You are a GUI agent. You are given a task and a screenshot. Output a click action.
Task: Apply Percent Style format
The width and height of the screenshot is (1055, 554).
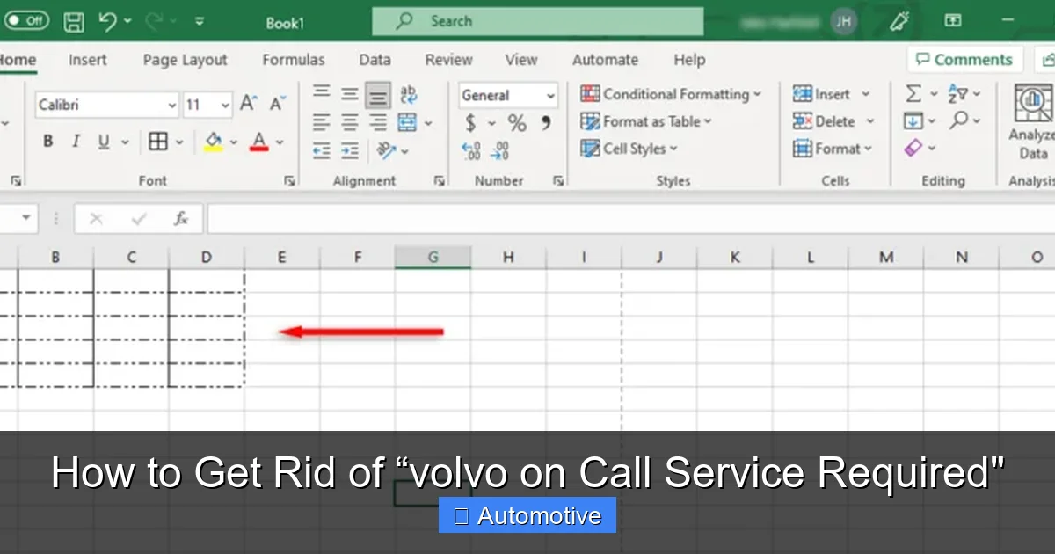[x=517, y=123]
